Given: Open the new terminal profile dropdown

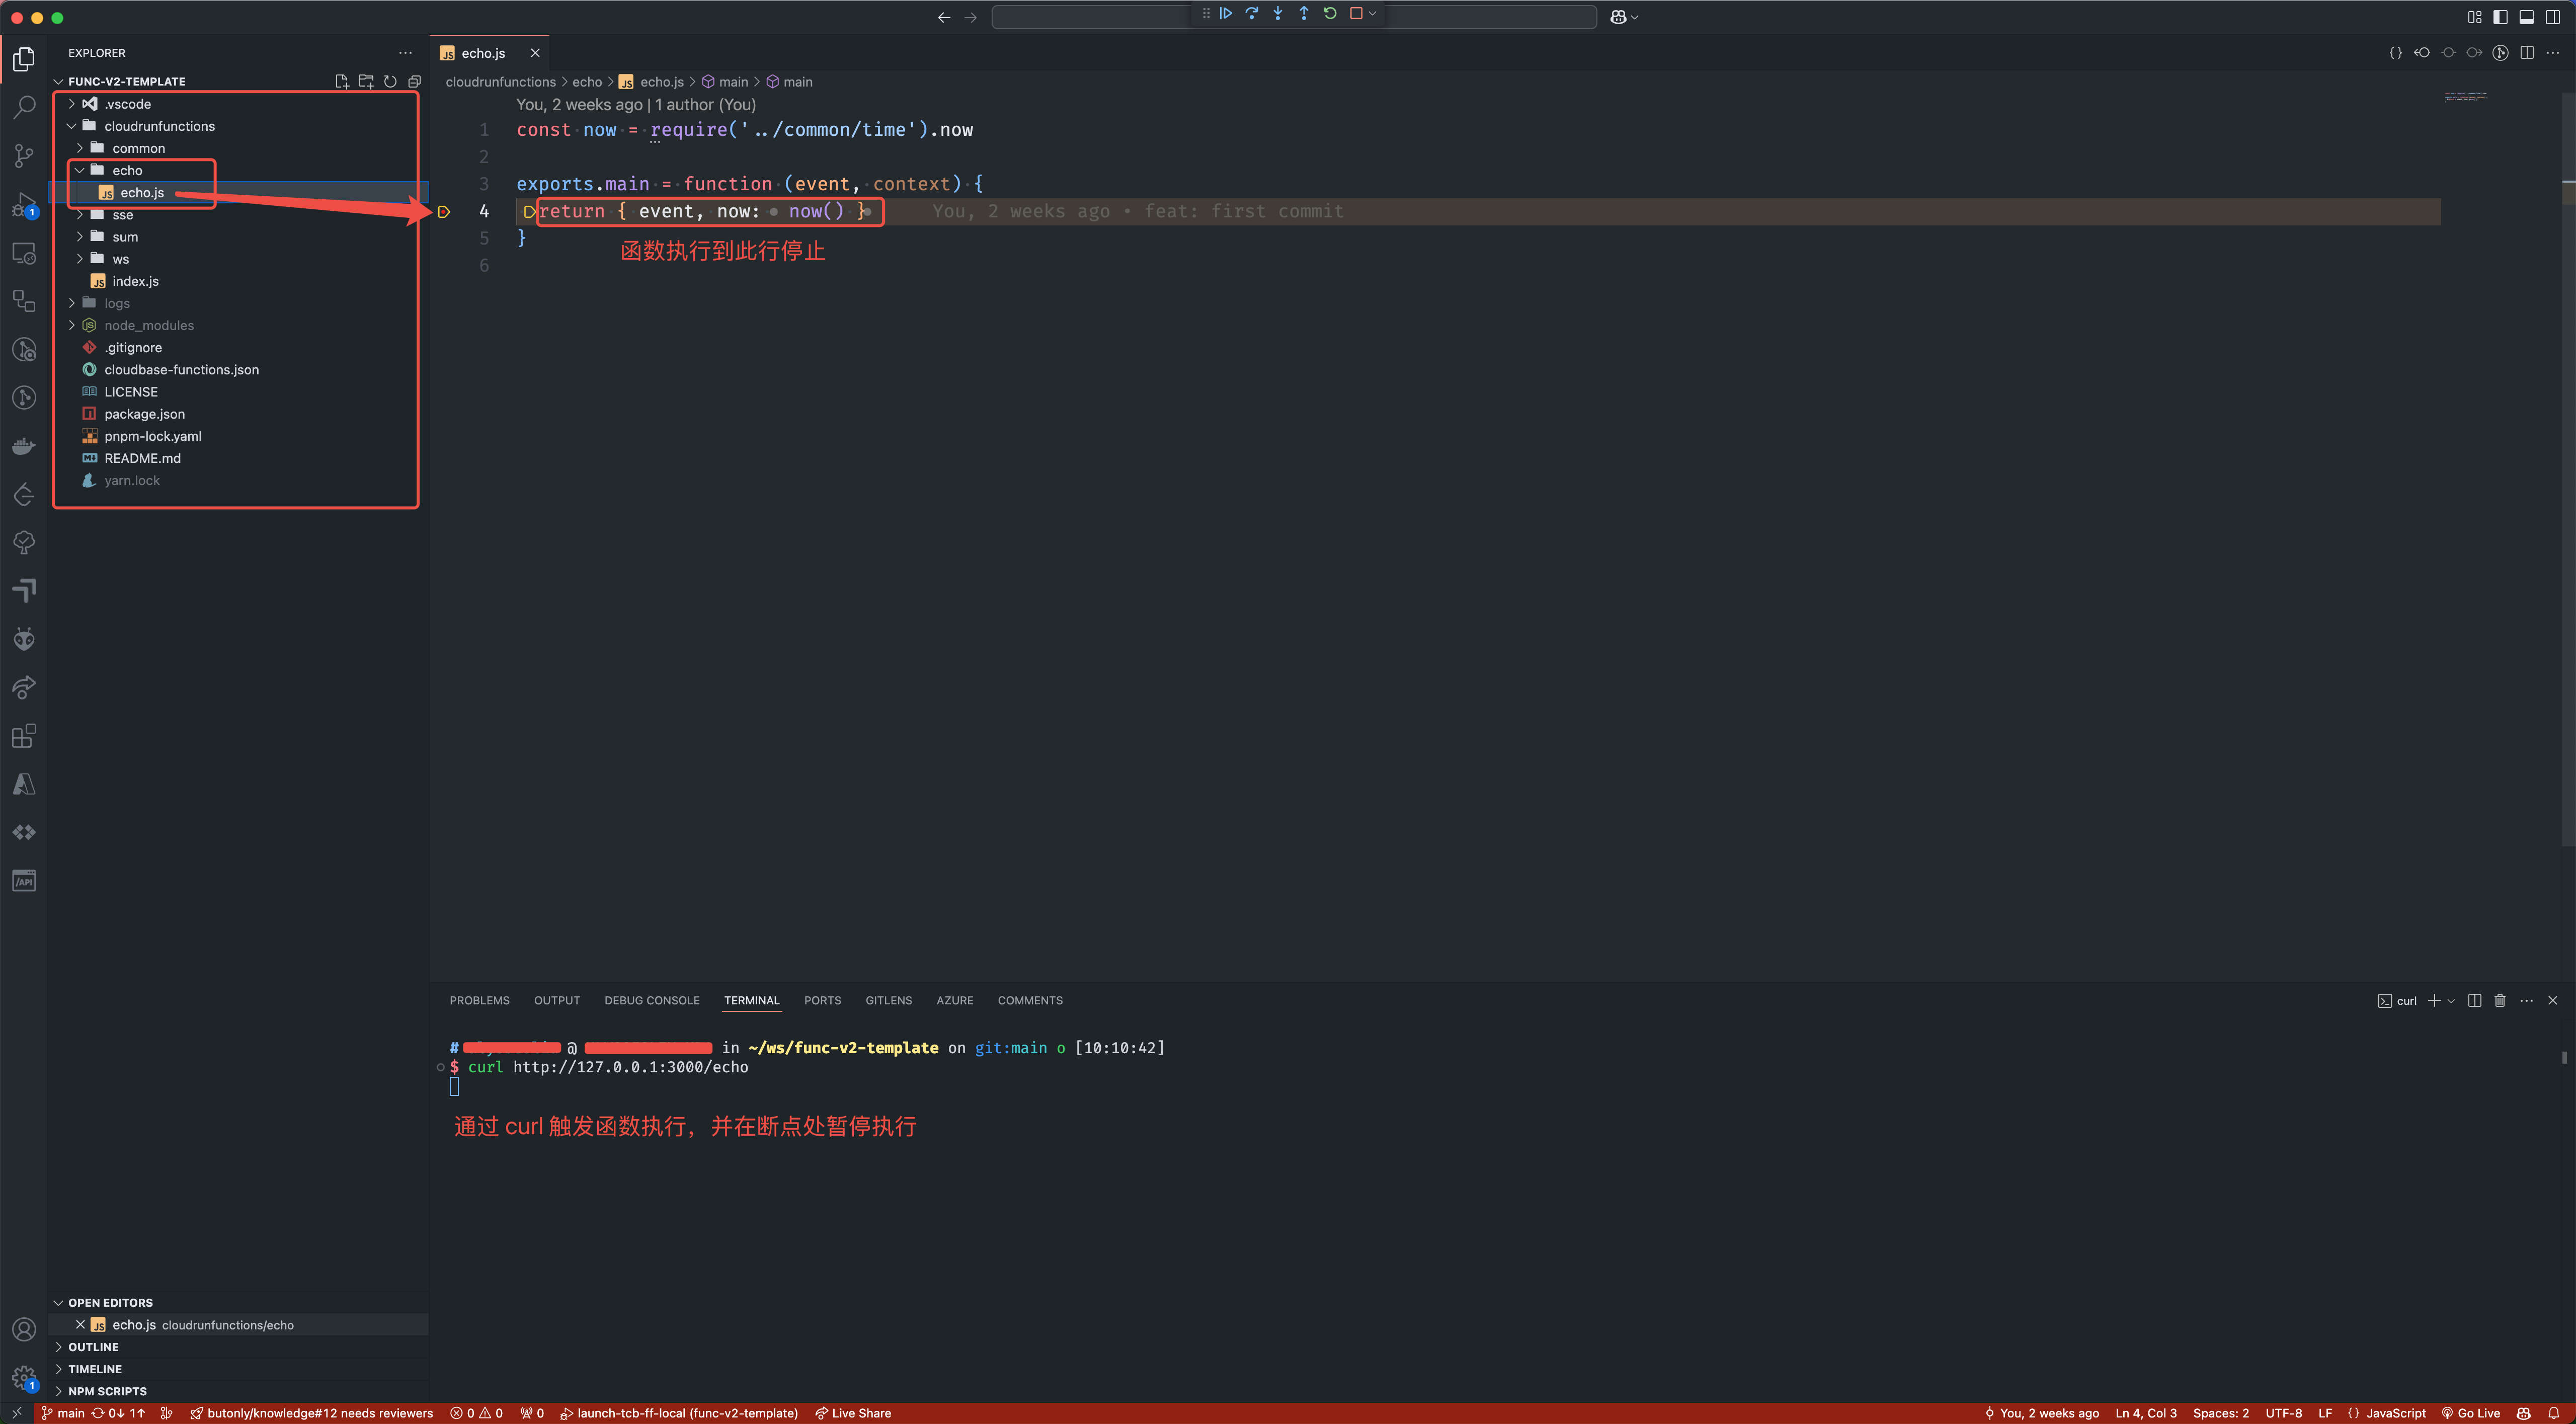Looking at the screenshot, I should click(2451, 1001).
